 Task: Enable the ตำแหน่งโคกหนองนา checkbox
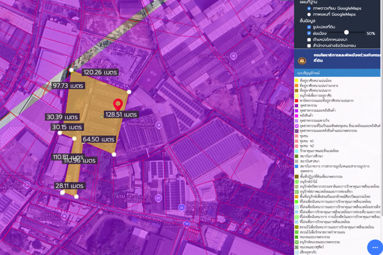(x=309, y=40)
